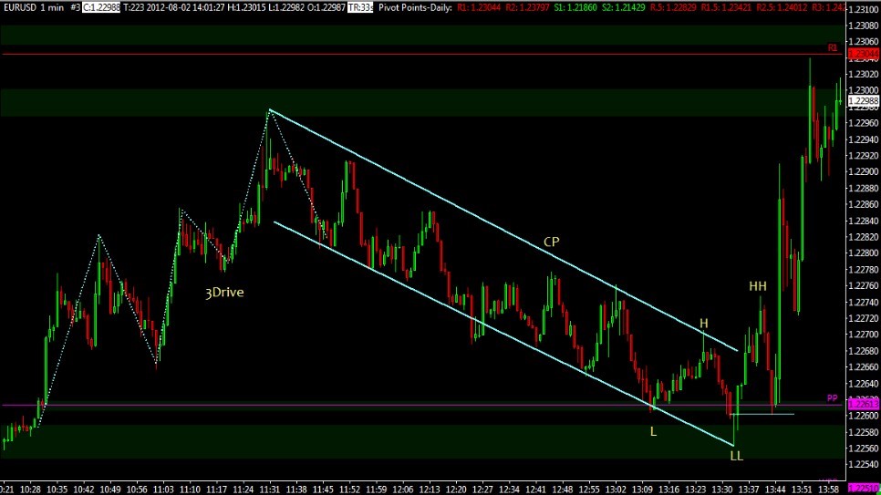881x495 pixels.
Task: Click the O:1.22987 open value in the header
Action: coord(326,8)
